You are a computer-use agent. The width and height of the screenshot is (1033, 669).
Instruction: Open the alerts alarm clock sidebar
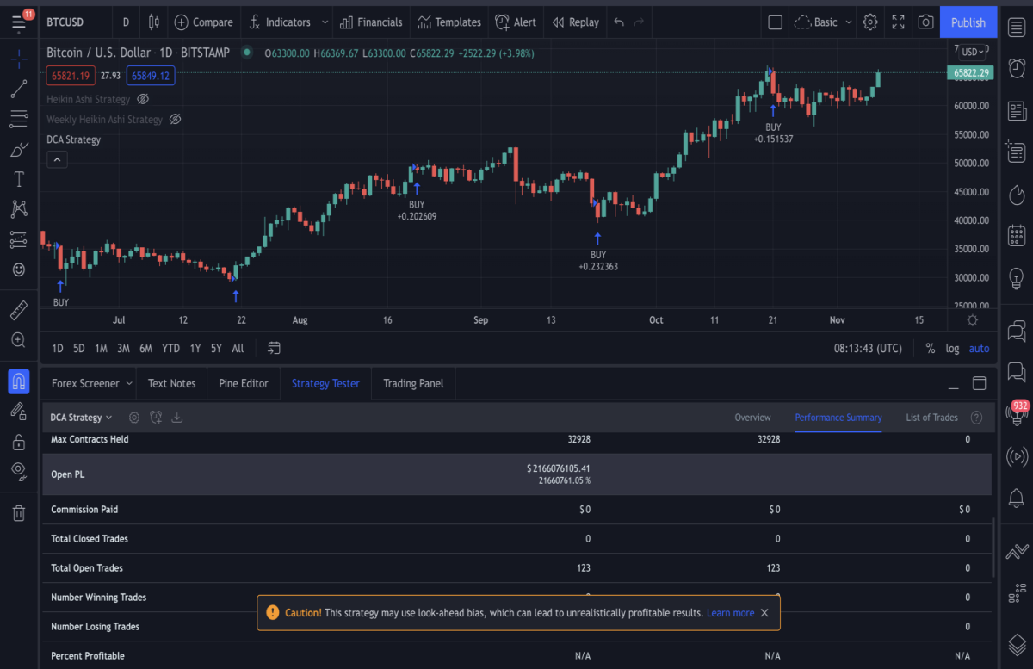pyautogui.click(x=1017, y=67)
